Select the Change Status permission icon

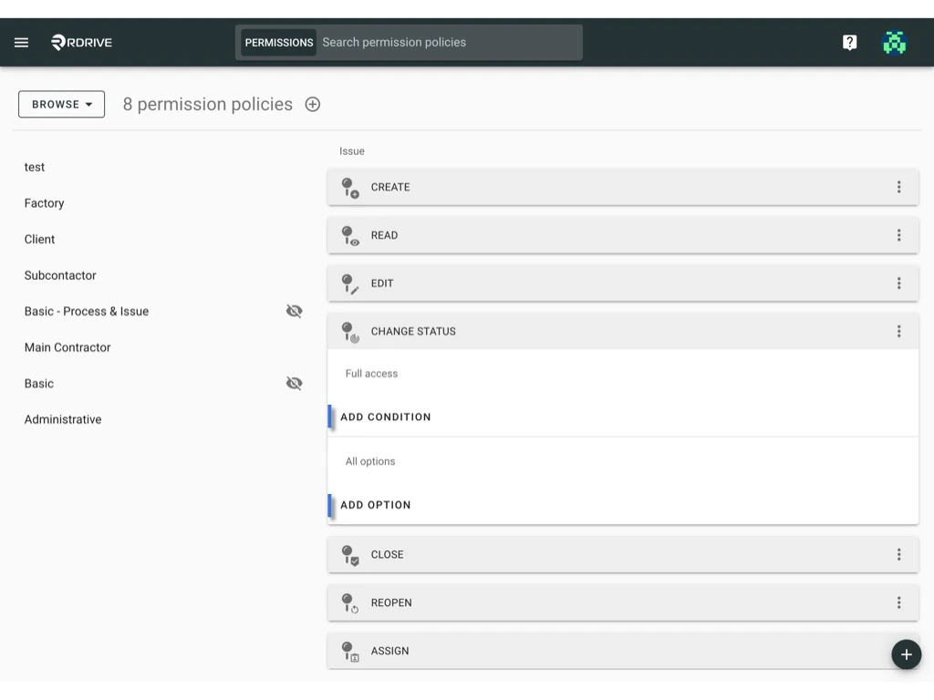pos(350,331)
